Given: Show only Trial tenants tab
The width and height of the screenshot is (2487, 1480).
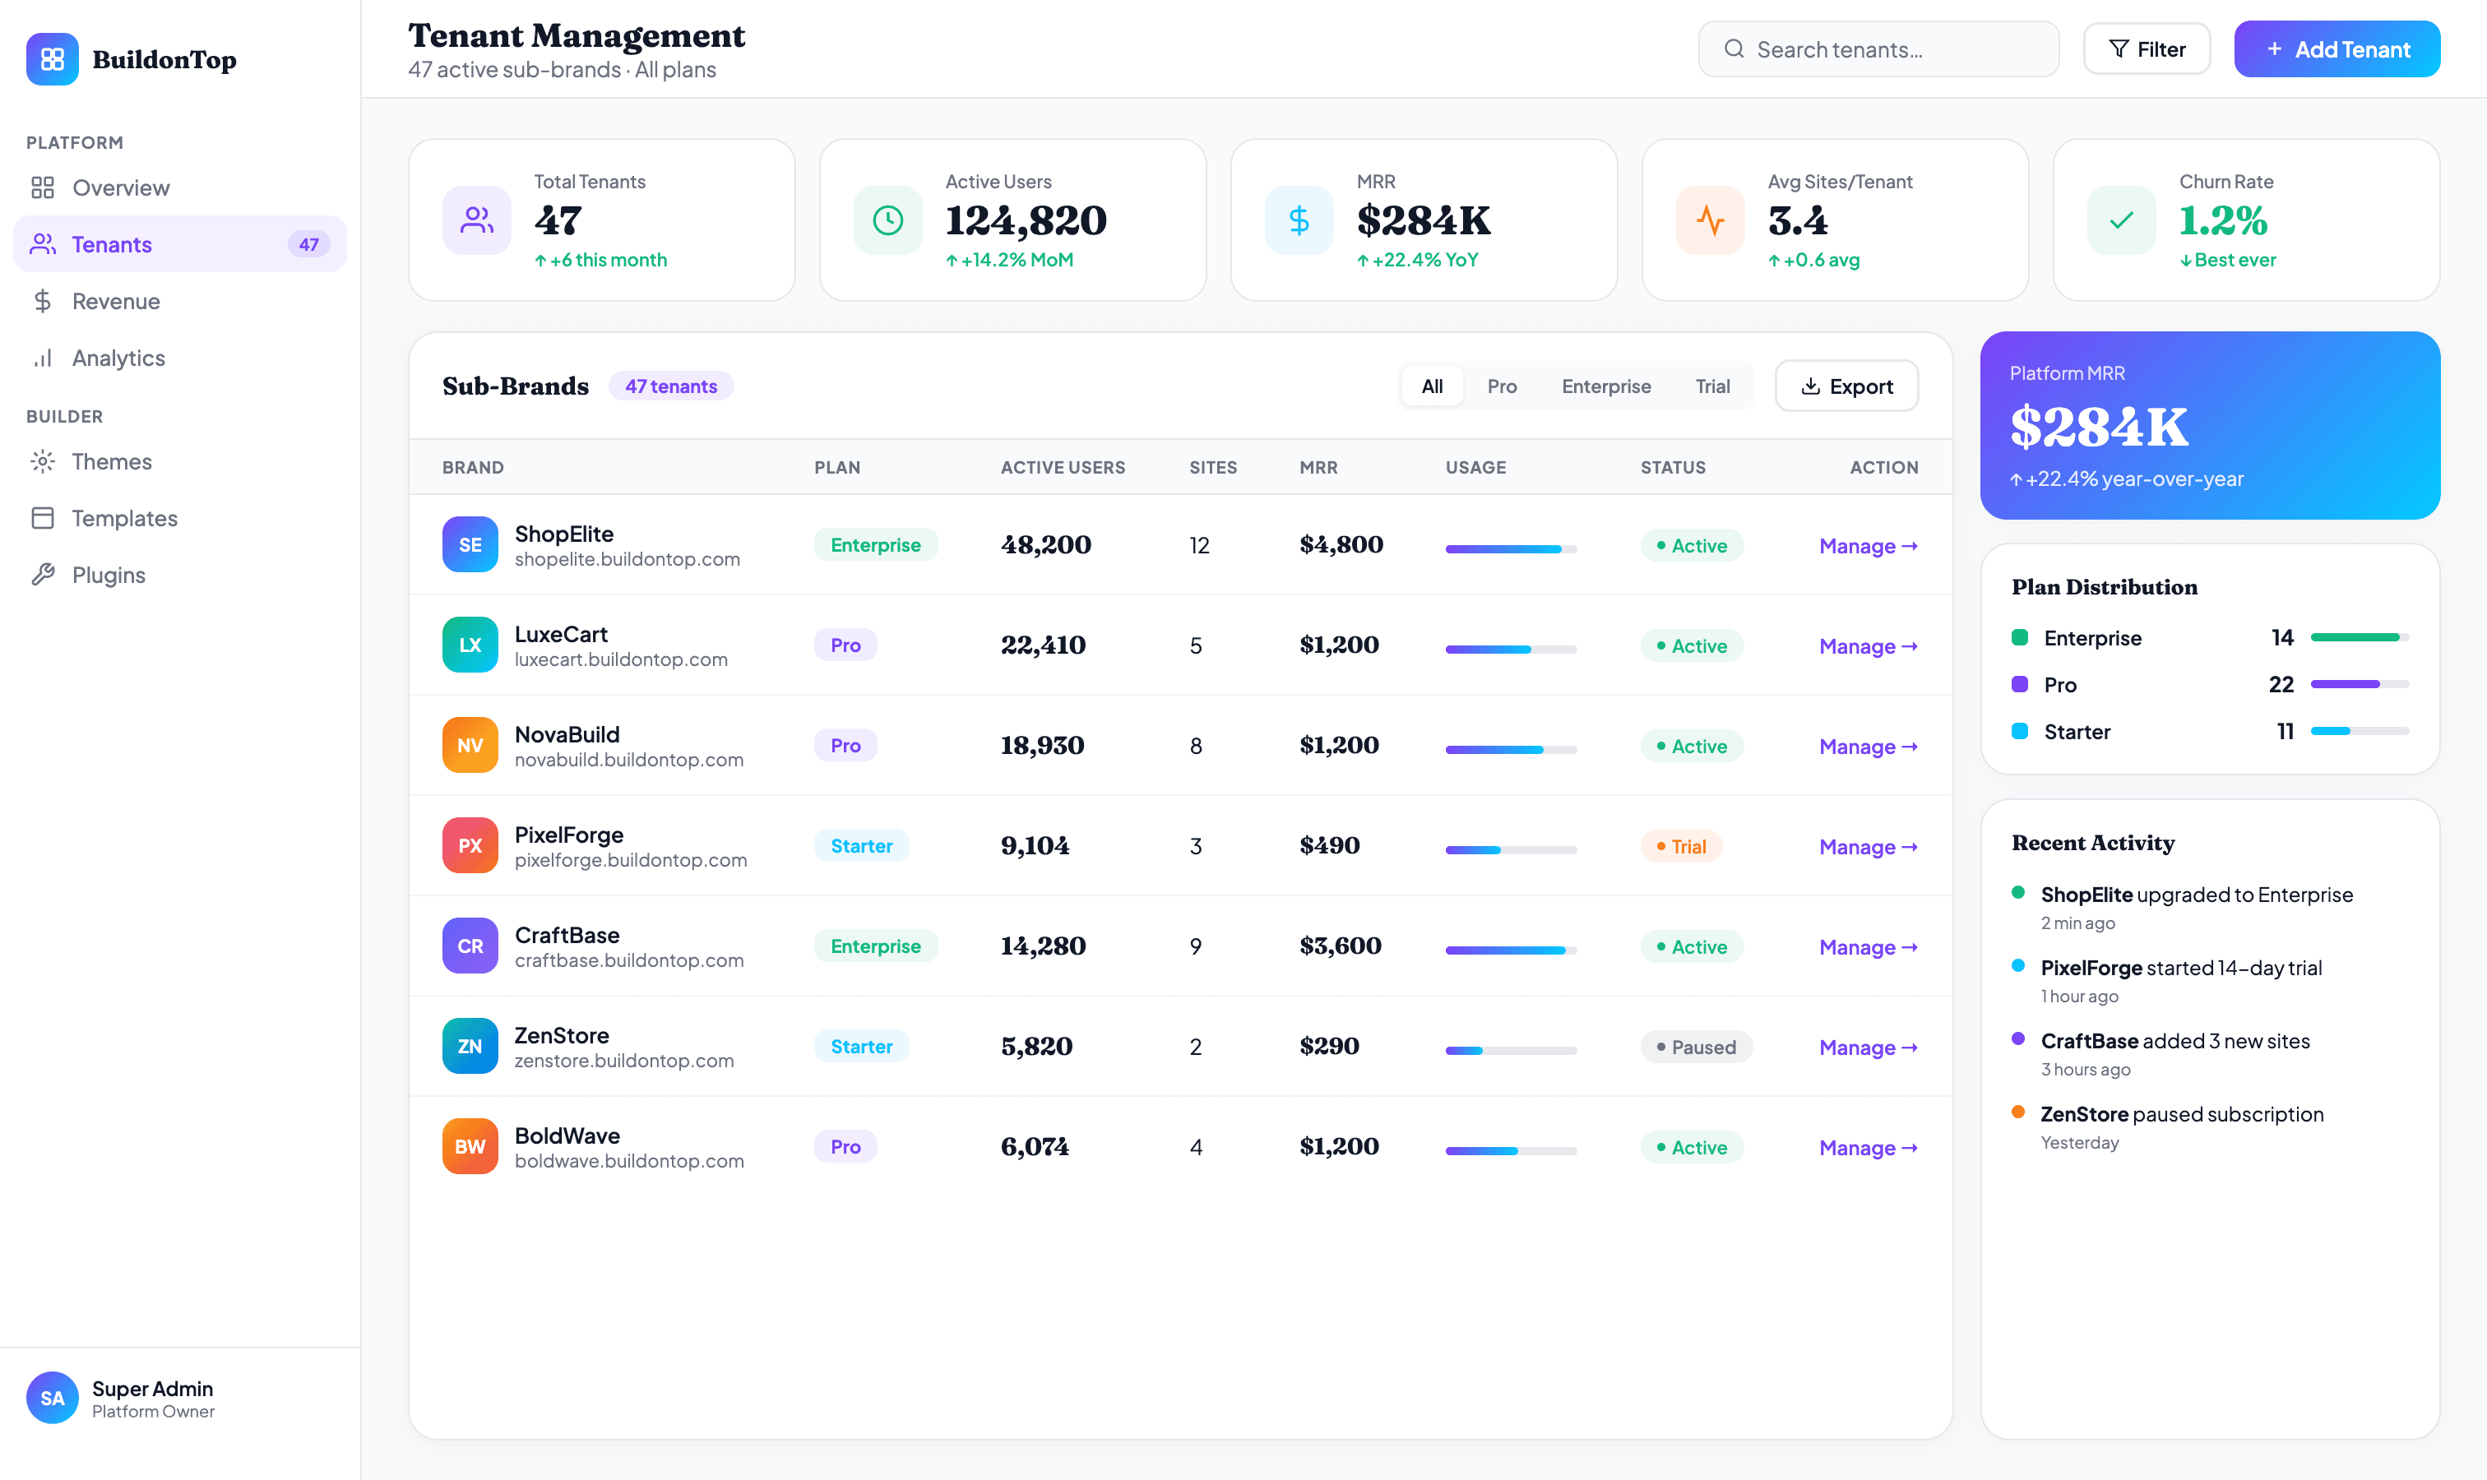Looking at the screenshot, I should [x=1712, y=386].
